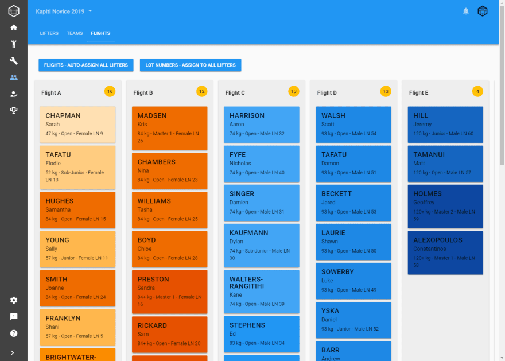
Task: Select the Tafatu Damon lifter card
Action: pos(353,164)
